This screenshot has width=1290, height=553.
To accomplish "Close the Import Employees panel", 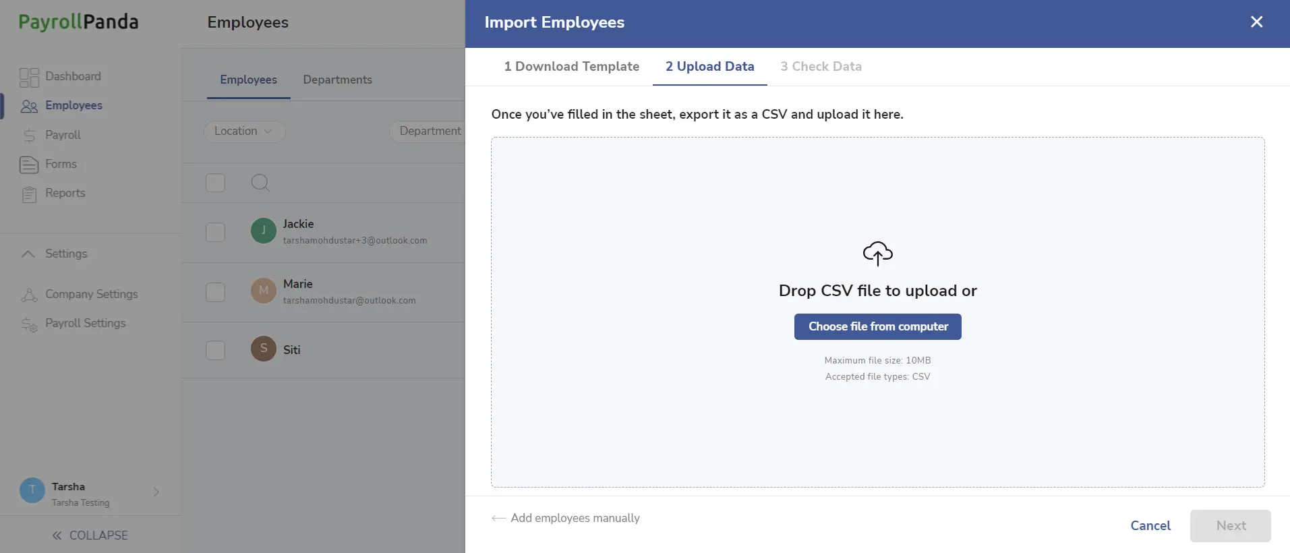I will [1256, 22].
